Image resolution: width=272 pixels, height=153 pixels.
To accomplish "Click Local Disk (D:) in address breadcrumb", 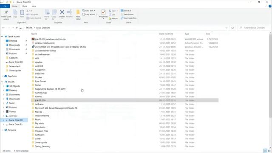I will click(x=43, y=28).
